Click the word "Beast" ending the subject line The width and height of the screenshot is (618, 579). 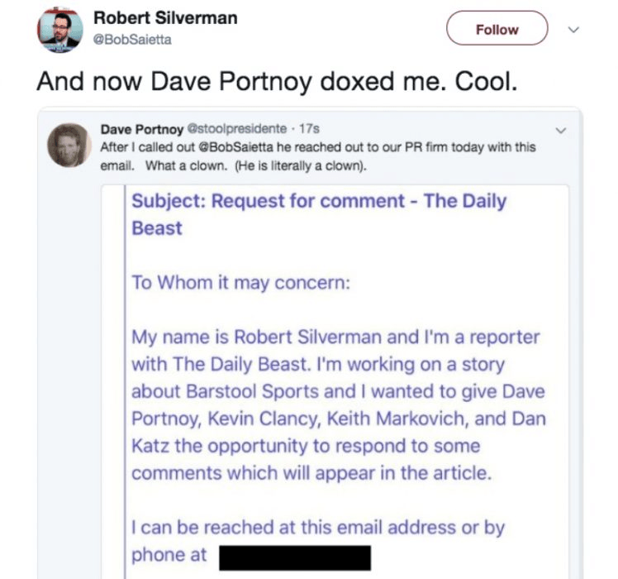click(157, 227)
